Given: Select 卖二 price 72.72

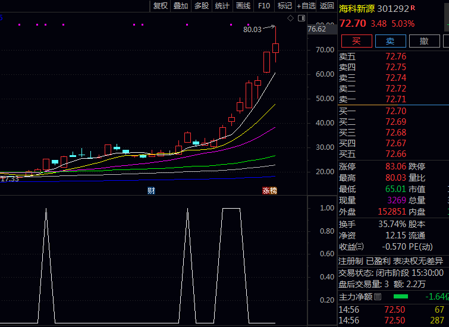Looking at the screenshot, I should (x=395, y=89).
